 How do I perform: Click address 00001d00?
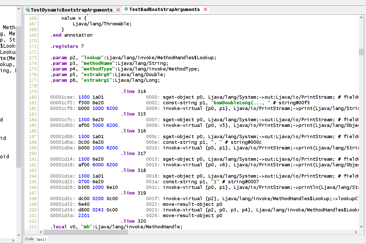63,125
